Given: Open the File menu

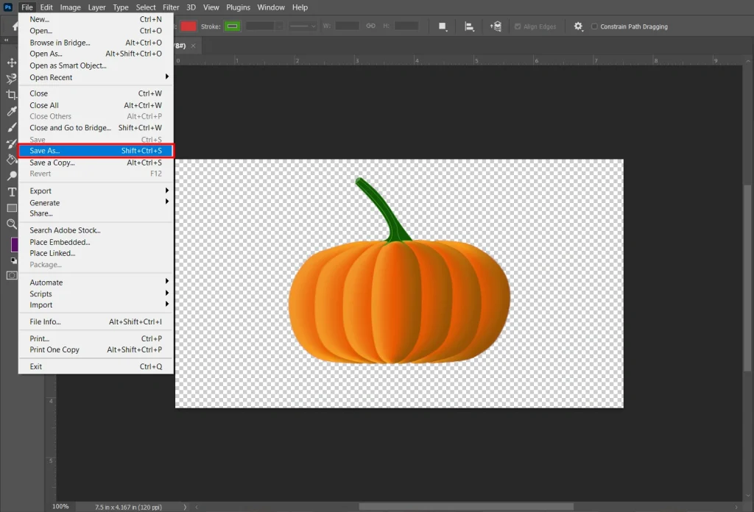Looking at the screenshot, I should pyautogui.click(x=27, y=7).
